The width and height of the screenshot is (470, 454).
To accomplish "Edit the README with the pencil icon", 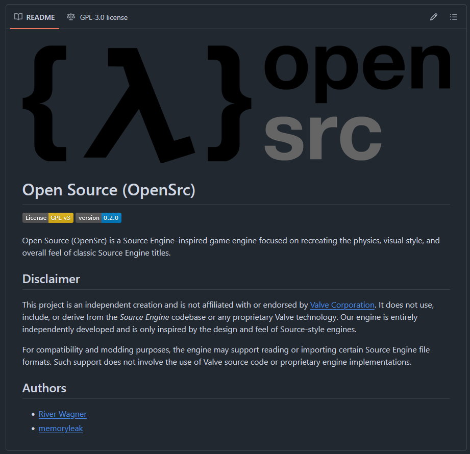I will click(x=433, y=17).
